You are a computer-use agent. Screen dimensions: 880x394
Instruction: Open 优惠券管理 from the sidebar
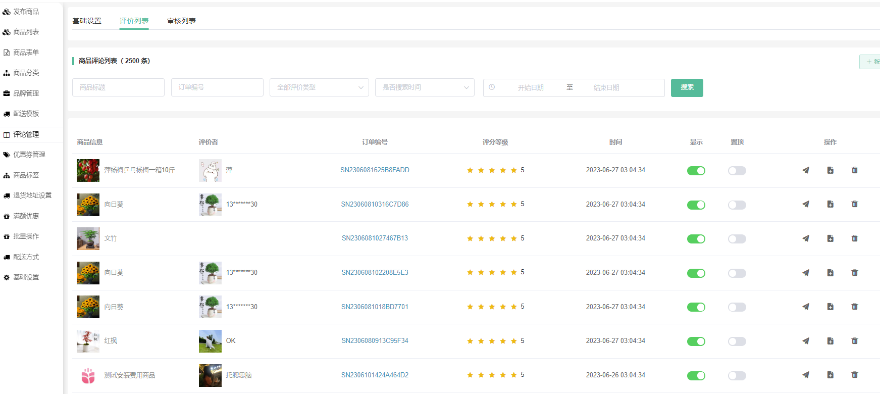pos(29,155)
